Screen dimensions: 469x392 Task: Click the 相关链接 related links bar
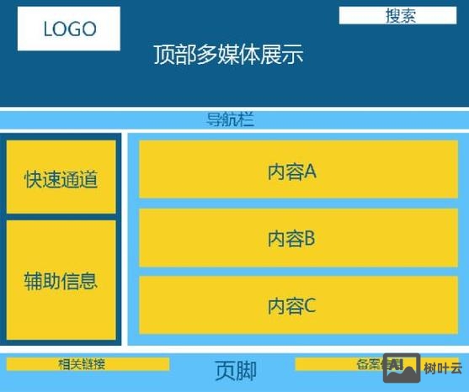click(x=88, y=364)
